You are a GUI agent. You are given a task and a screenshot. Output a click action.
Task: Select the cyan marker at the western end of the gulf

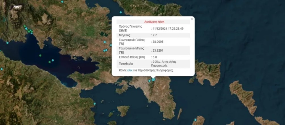[7, 43]
